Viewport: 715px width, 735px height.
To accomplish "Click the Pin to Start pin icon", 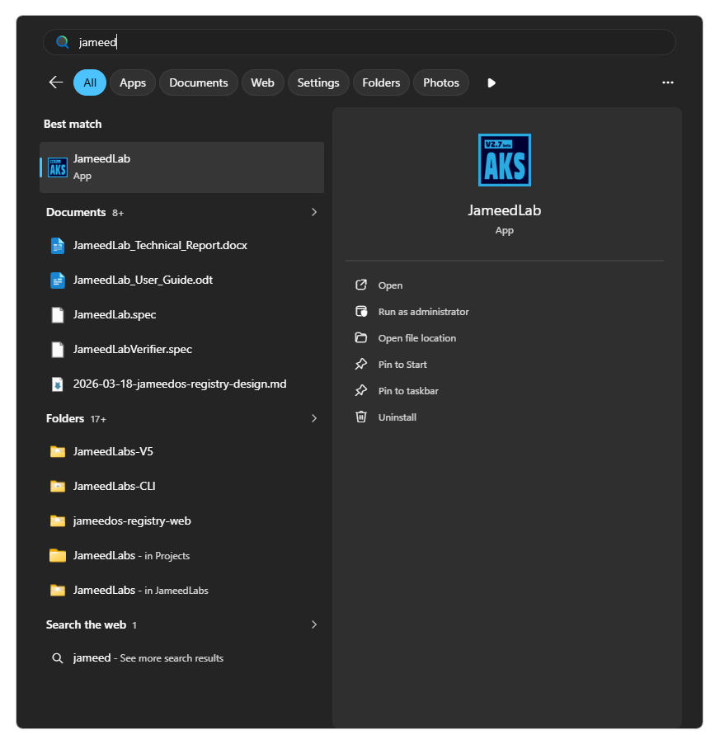I will (360, 365).
